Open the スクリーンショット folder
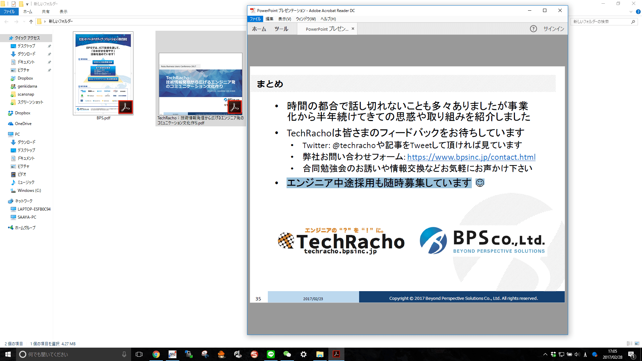Image resolution: width=642 pixels, height=361 pixels. click(x=30, y=102)
